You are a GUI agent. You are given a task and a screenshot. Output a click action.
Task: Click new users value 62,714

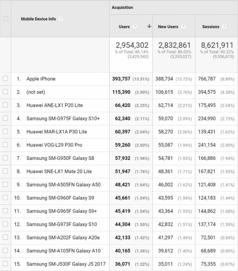pos(166,105)
